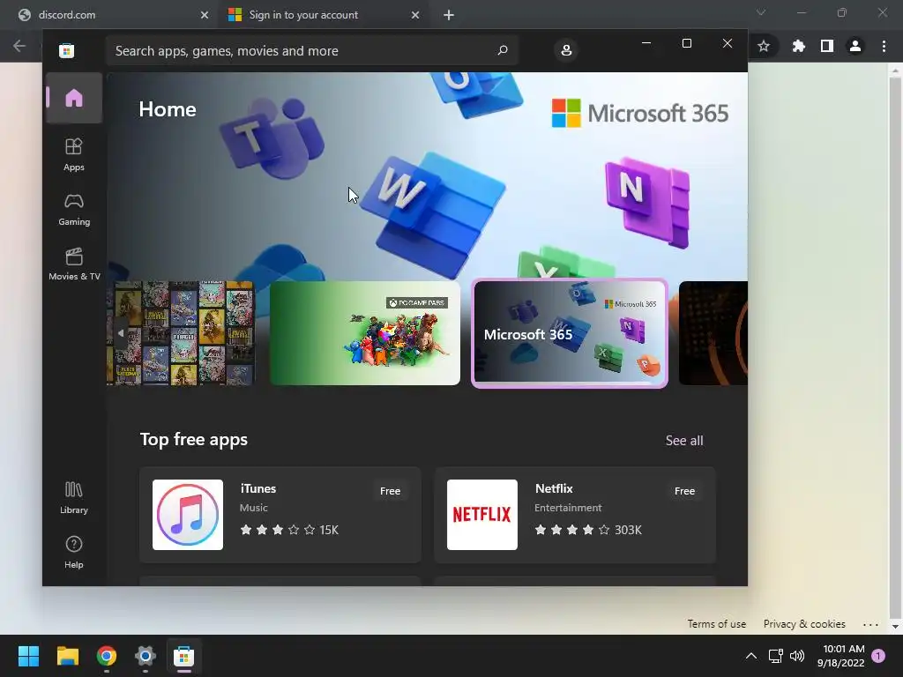This screenshot has height=677, width=903.
Task: Open Movies & TV section
Action: pyautogui.click(x=74, y=264)
